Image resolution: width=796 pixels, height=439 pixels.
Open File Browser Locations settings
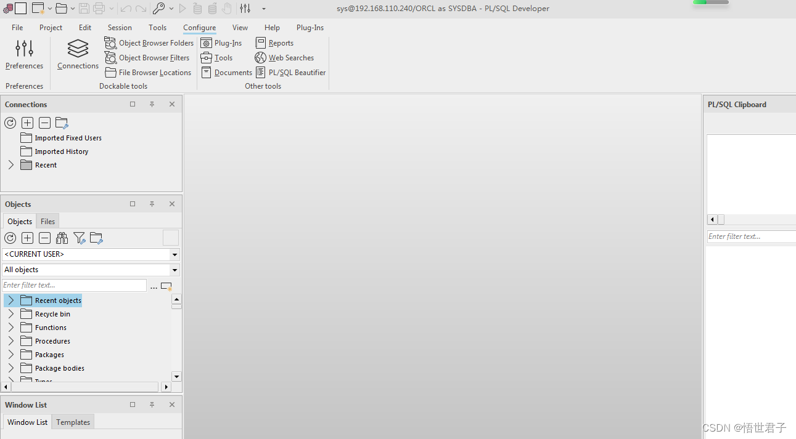point(148,73)
